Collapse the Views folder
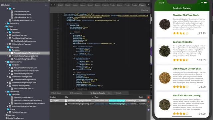The width and height of the screenshot is (213, 120). click(x=4, y=26)
